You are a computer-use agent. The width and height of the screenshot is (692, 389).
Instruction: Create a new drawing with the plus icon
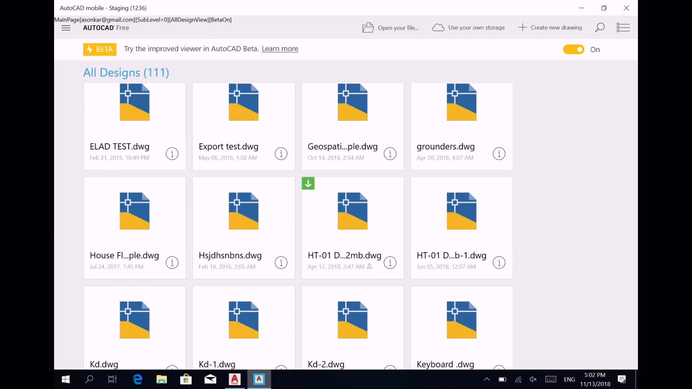tap(523, 27)
